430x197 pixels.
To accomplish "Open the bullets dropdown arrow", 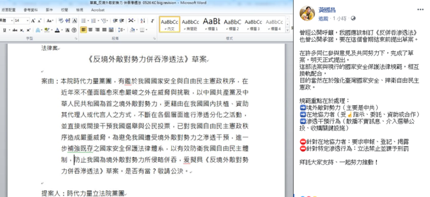I will tap(88, 20).
